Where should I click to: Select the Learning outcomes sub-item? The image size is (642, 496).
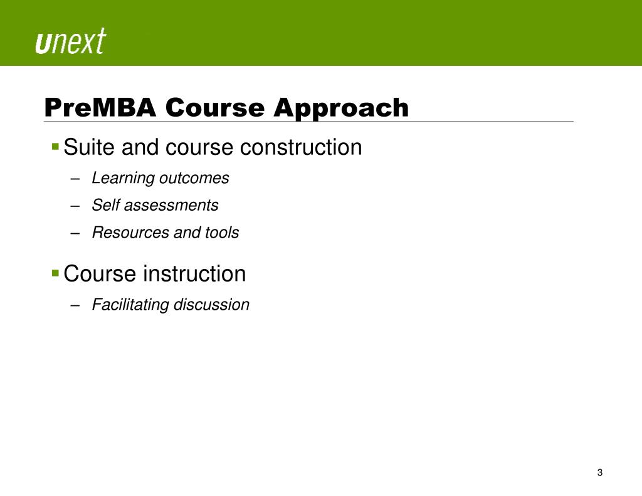tap(160, 177)
